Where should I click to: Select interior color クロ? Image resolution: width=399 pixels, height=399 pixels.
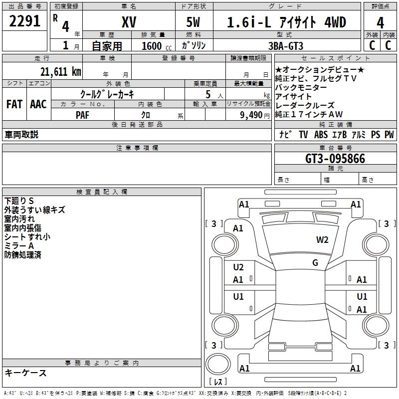[146, 115]
